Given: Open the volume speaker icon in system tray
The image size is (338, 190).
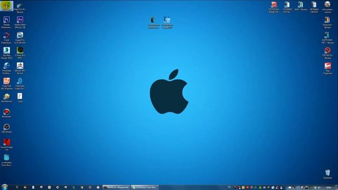Looking at the screenshot, I should coord(319,187).
